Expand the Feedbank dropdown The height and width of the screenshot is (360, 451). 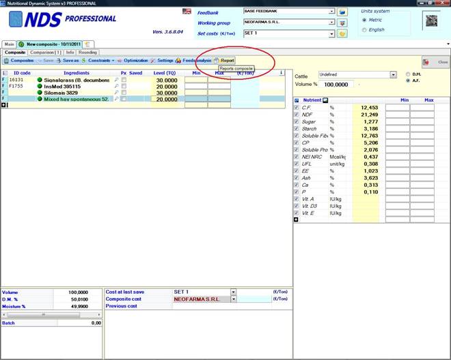(331, 12)
